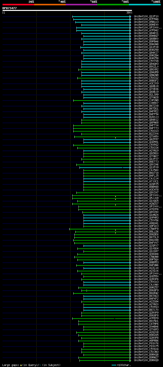Click the purple ~60% identity legend segment
Image resolution: width=163 pixels, height=367 pixels.
click(81, 5)
